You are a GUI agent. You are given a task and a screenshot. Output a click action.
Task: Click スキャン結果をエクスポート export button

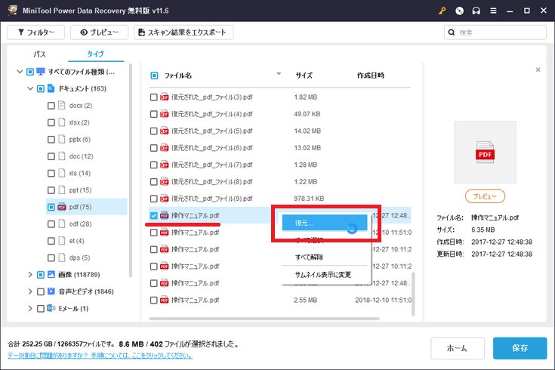pos(183,32)
